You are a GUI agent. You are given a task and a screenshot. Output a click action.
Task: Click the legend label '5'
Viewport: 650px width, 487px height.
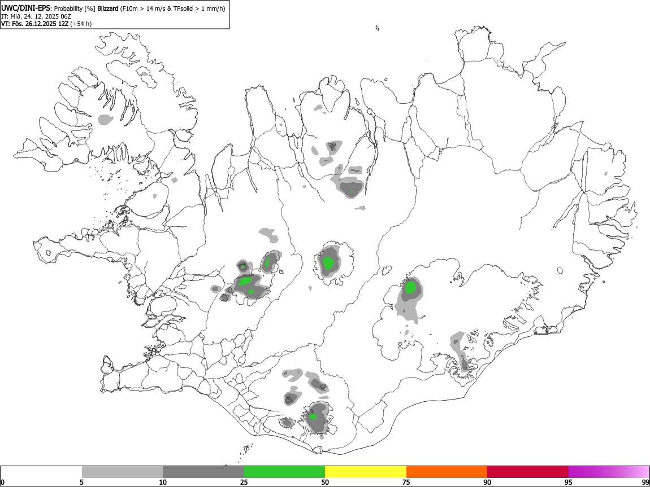(81, 482)
